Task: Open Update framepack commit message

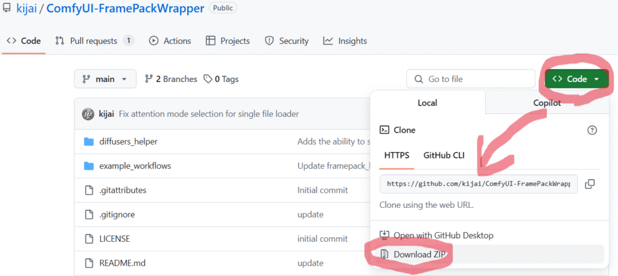Action: pyautogui.click(x=333, y=166)
